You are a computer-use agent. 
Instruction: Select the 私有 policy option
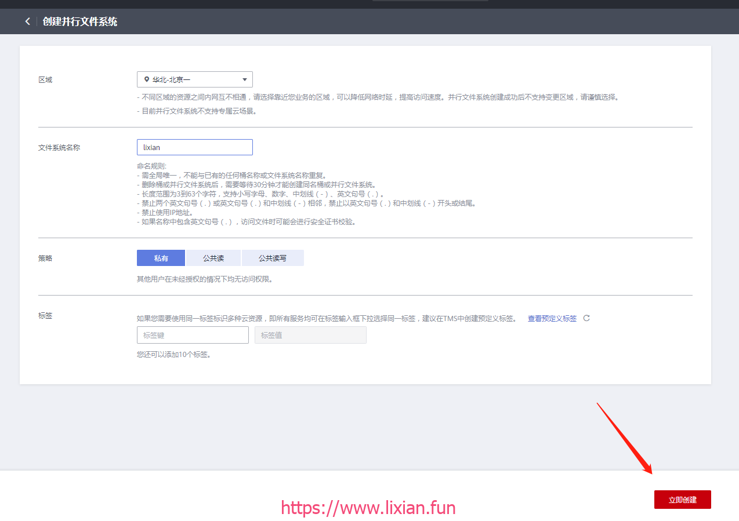click(x=161, y=258)
